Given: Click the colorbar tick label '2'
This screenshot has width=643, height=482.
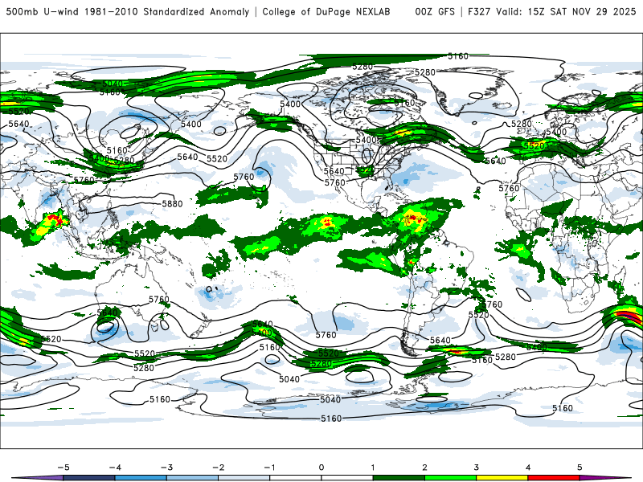Looking at the screenshot, I should tap(424, 468).
